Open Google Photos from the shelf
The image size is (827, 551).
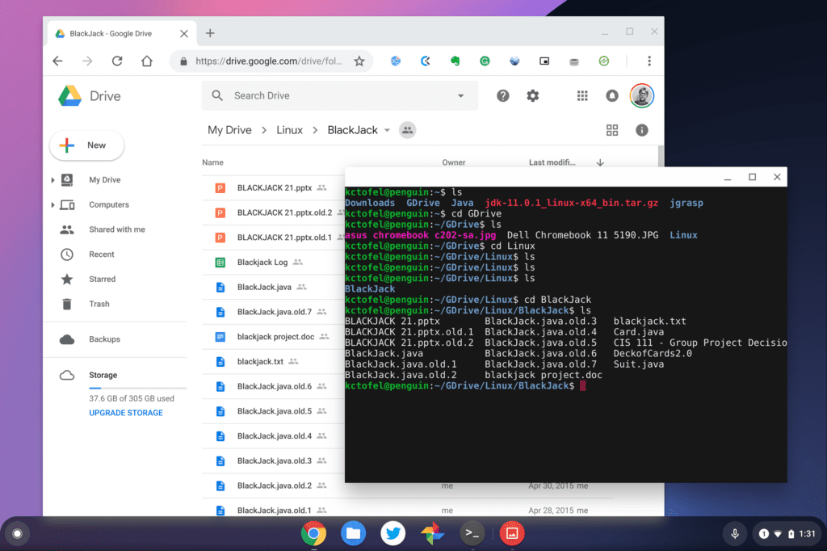tap(433, 533)
